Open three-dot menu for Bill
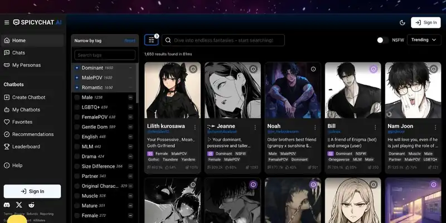Viewport: 446px width, 223px height. (375, 127)
